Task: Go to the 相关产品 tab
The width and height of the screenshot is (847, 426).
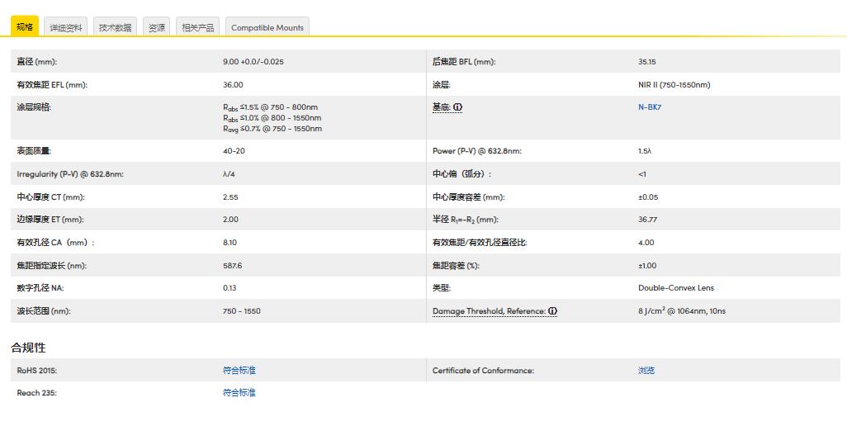Action: click(197, 27)
